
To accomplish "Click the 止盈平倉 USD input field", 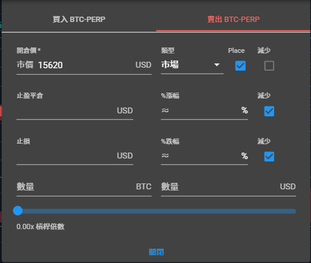I will (x=74, y=110).
